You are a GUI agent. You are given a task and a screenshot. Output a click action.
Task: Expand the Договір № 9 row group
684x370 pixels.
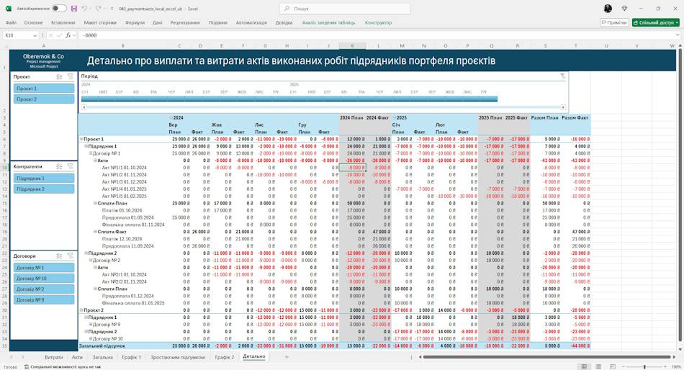click(x=91, y=324)
